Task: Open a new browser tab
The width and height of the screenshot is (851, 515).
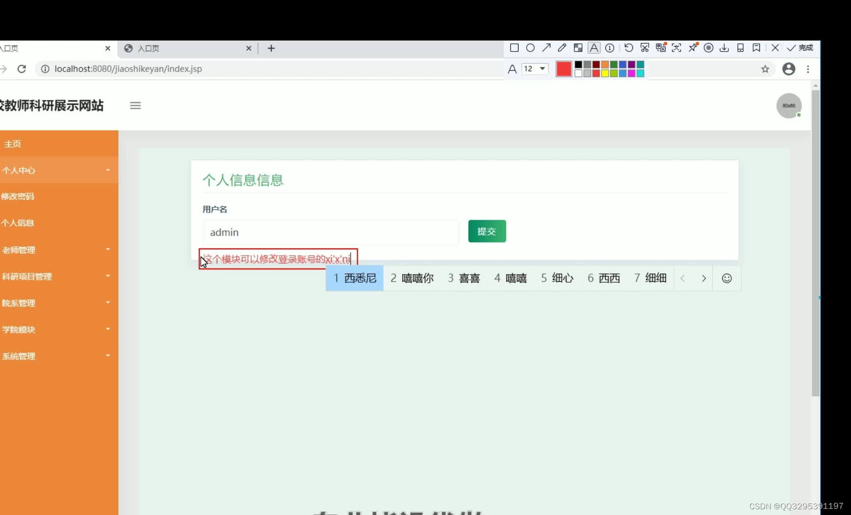Action: [271, 48]
